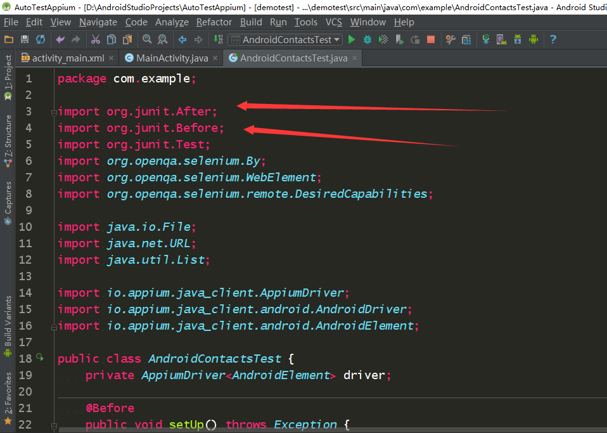Click the Cut scissors icon
Image resolution: width=607 pixels, height=433 pixels.
[x=95, y=39]
